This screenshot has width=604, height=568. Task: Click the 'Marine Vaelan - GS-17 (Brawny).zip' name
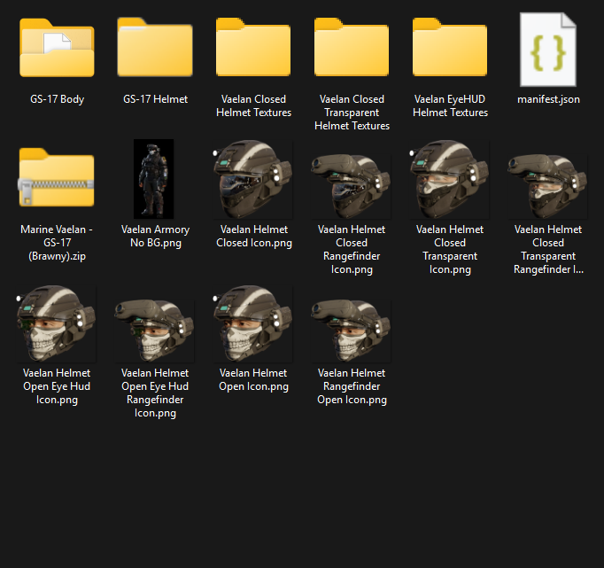pos(57,243)
